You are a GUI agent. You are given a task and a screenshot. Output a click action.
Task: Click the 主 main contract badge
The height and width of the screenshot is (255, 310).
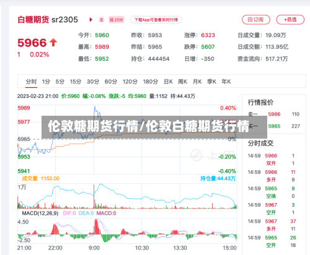tap(101, 20)
